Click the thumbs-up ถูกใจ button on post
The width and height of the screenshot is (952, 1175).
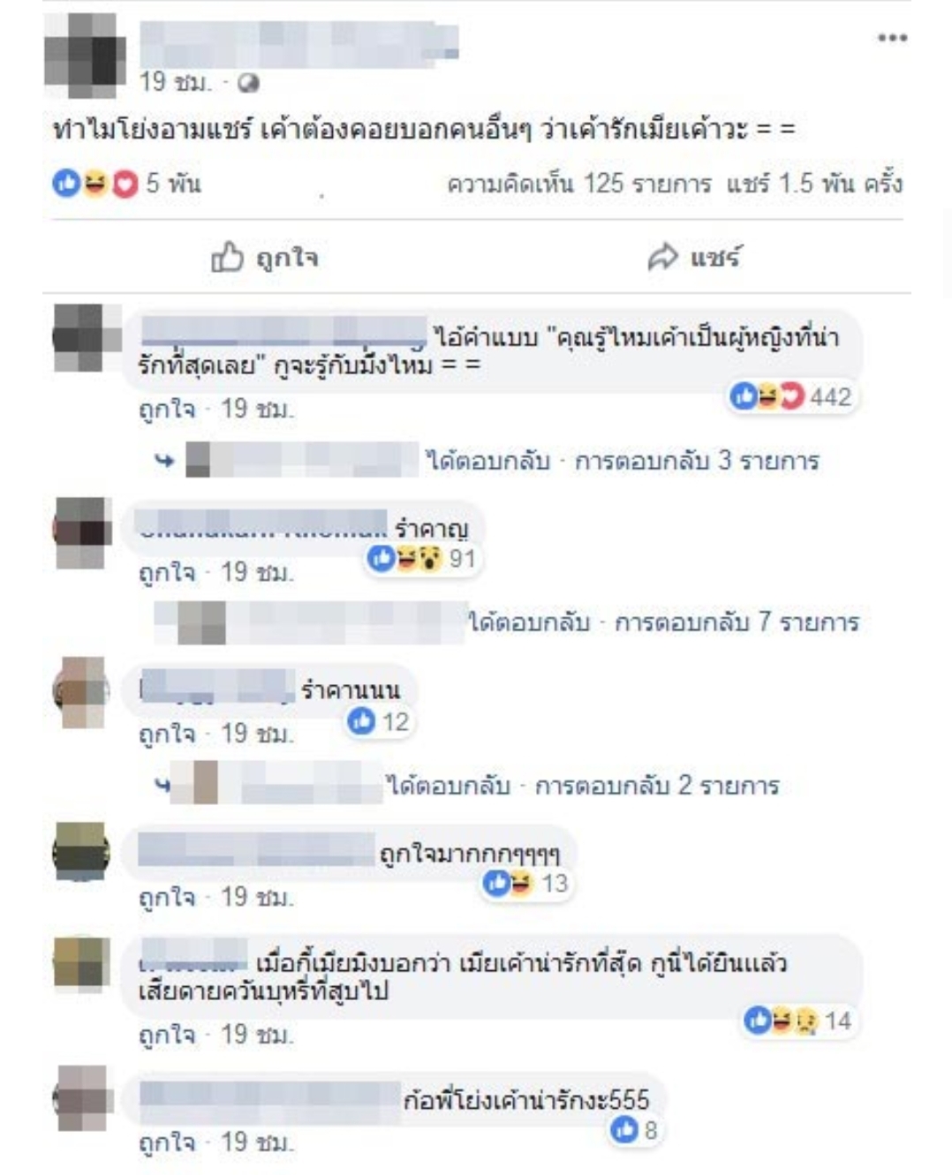click(265, 258)
